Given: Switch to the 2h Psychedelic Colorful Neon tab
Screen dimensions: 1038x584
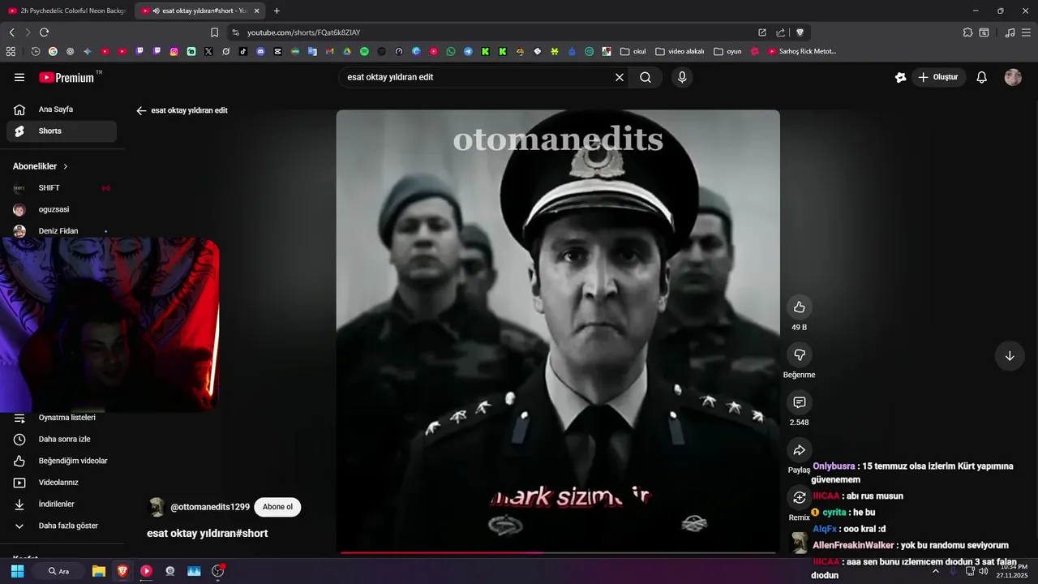Looking at the screenshot, I should coord(67,11).
